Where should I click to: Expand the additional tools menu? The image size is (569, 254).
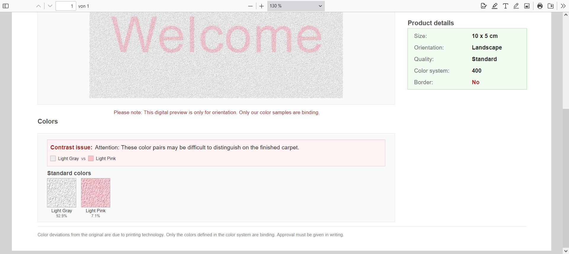click(563, 6)
